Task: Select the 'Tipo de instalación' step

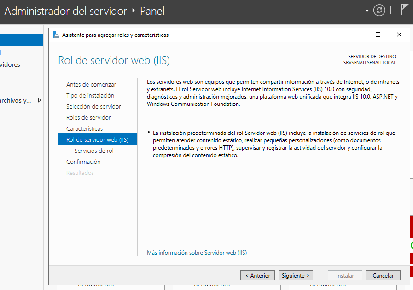Action: click(x=90, y=96)
